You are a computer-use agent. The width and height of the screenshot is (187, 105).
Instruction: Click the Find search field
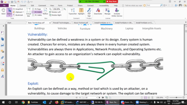(x=153, y=5)
